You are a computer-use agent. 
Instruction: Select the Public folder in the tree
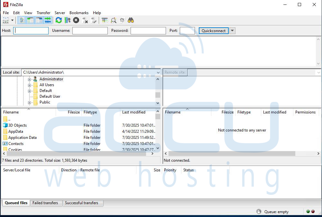click(x=45, y=102)
